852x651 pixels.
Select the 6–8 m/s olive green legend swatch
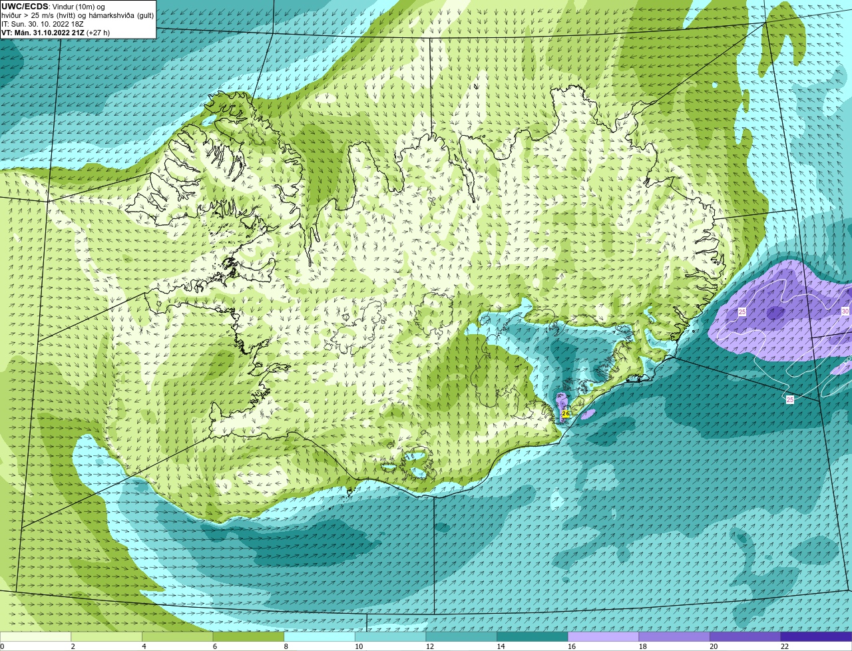[248, 636]
